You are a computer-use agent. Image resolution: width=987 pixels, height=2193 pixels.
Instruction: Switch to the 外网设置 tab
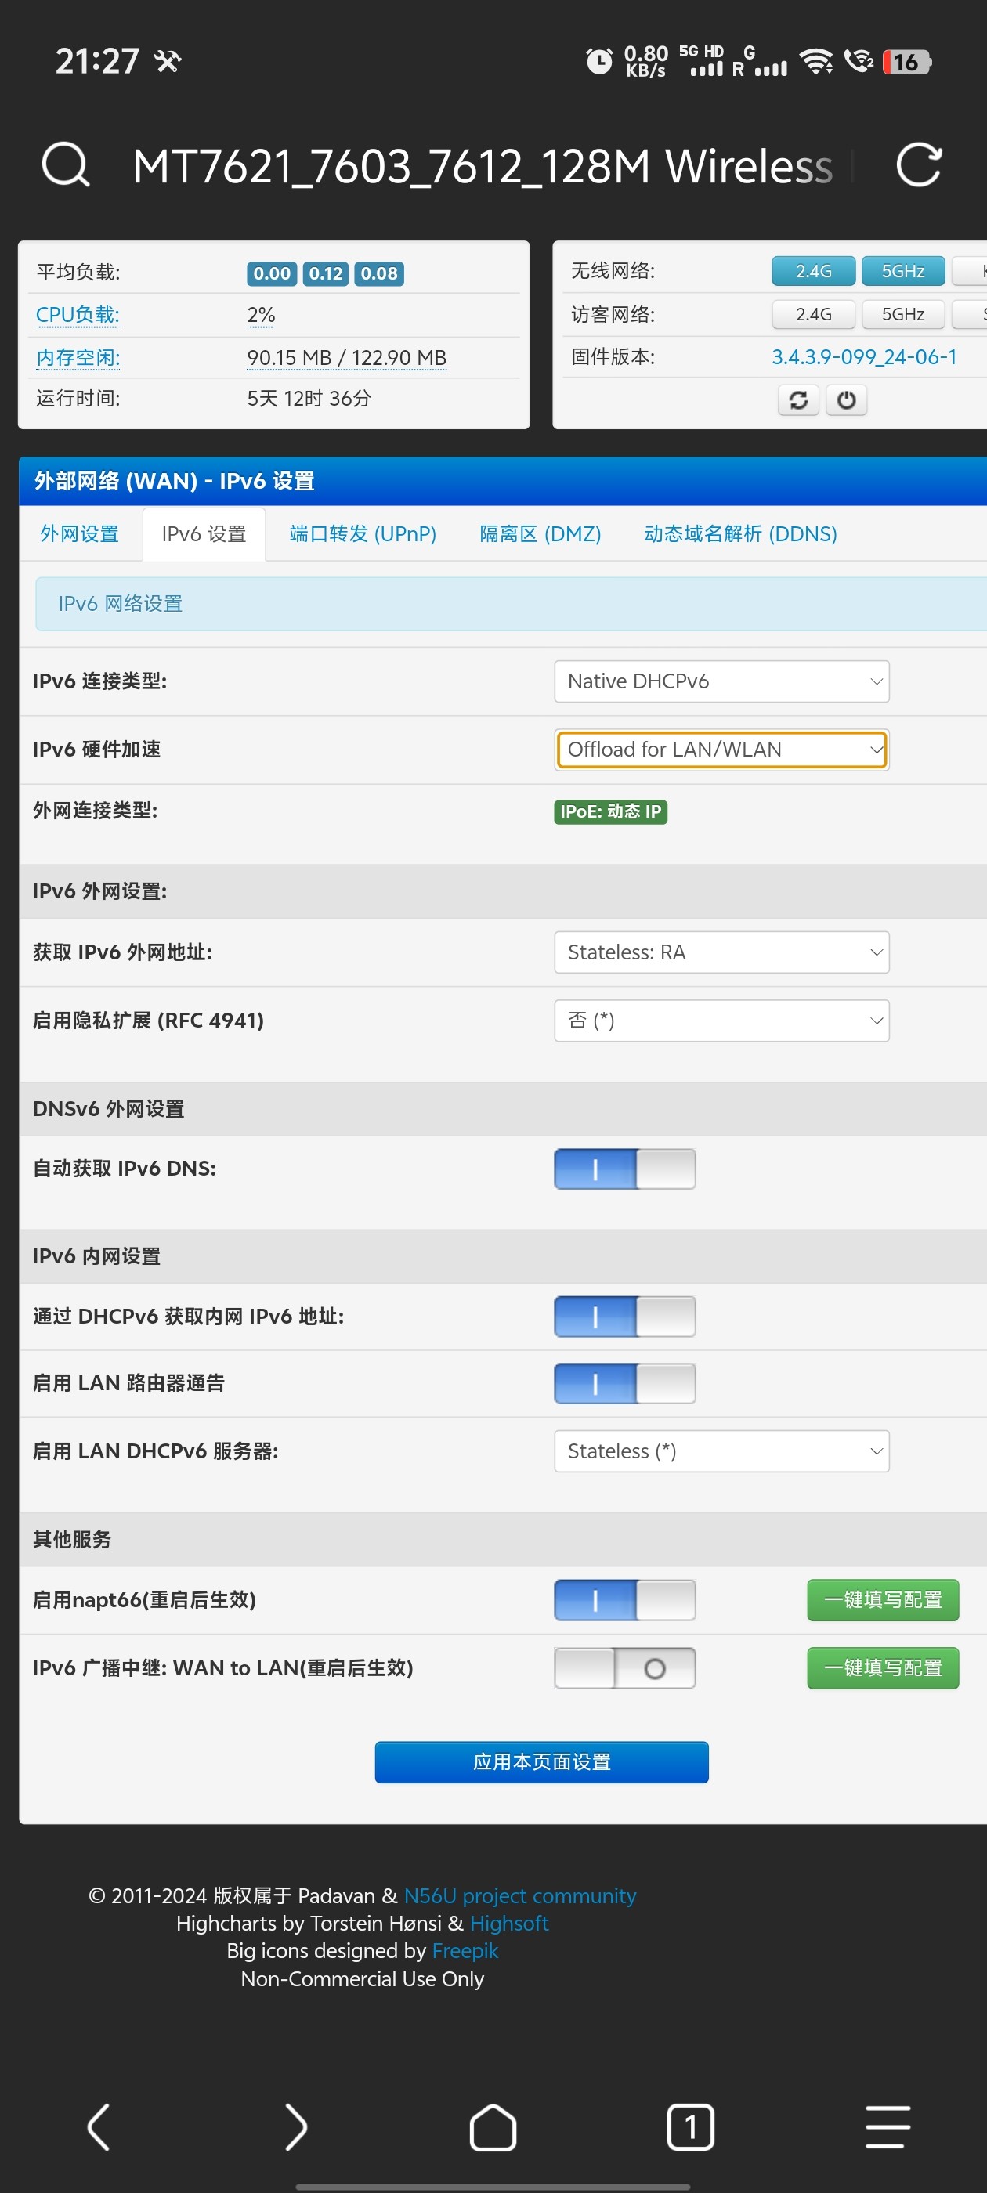point(79,534)
